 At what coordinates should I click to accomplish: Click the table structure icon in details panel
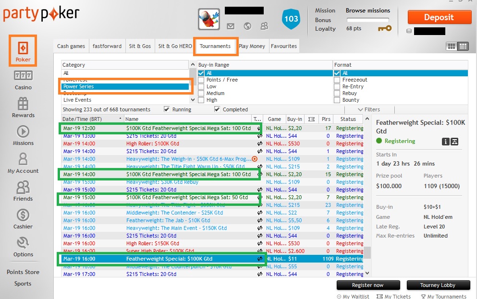pyautogui.click(x=454, y=141)
